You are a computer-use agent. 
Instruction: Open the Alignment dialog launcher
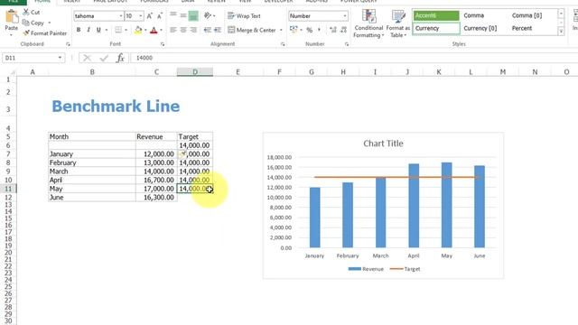[x=283, y=44]
